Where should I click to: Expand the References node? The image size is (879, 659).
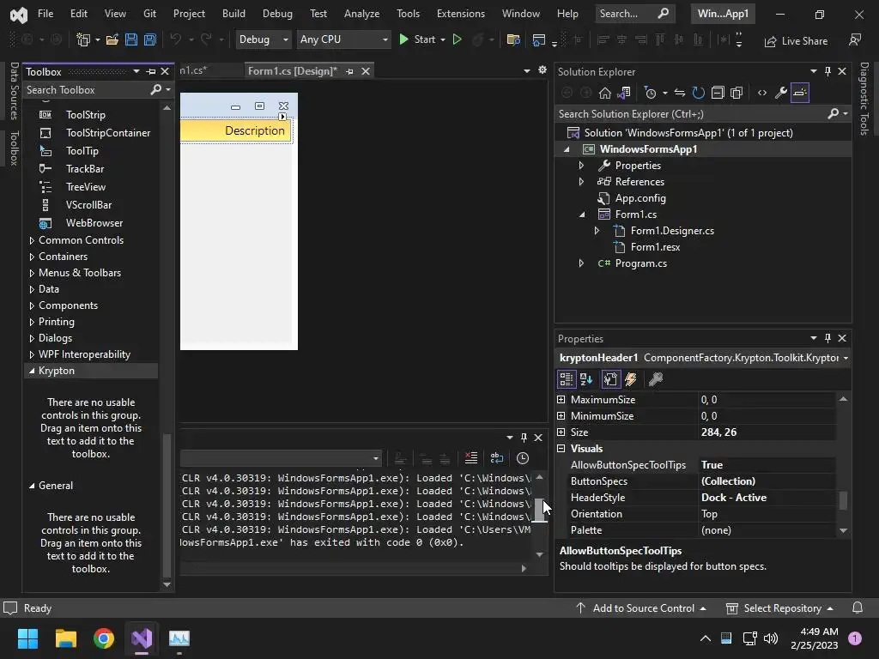(581, 182)
